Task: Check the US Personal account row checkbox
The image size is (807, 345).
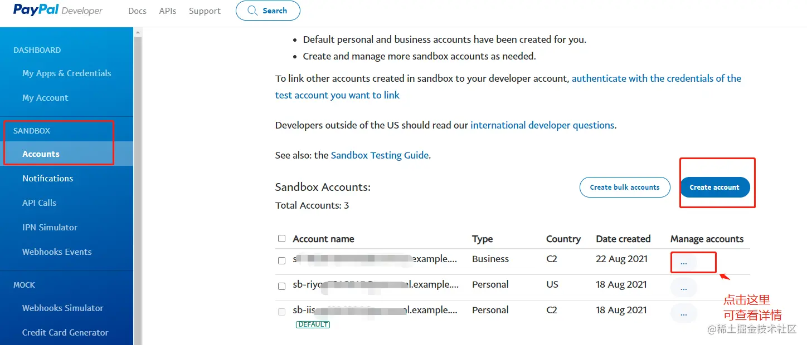Action: (281, 286)
